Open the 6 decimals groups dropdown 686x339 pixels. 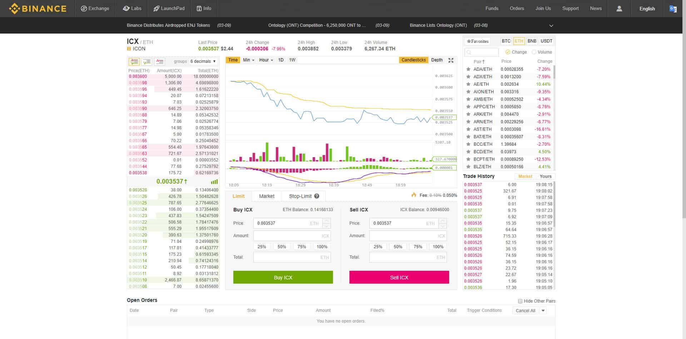[x=203, y=61]
